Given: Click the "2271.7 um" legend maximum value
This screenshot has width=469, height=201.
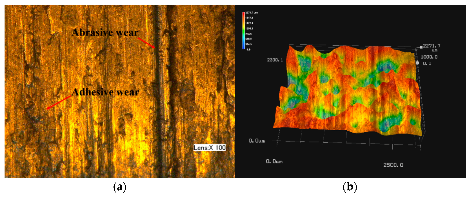Looking at the screenshot, I should [252, 13].
